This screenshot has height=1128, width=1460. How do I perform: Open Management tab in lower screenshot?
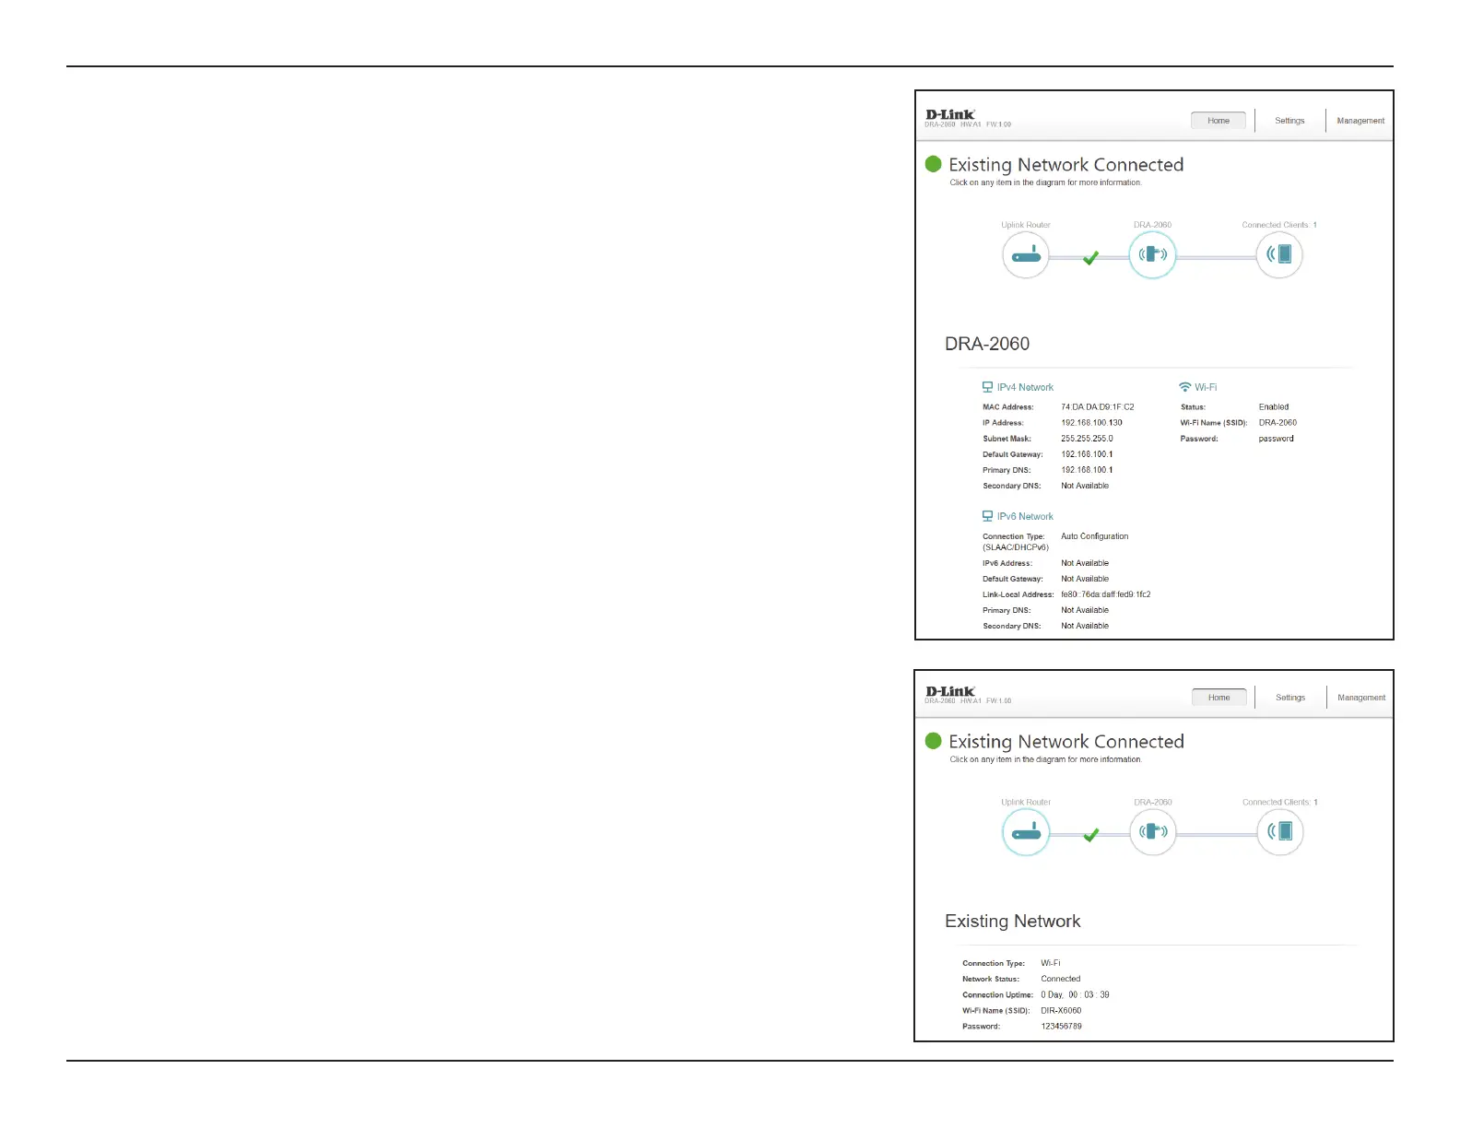tap(1361, 698)
